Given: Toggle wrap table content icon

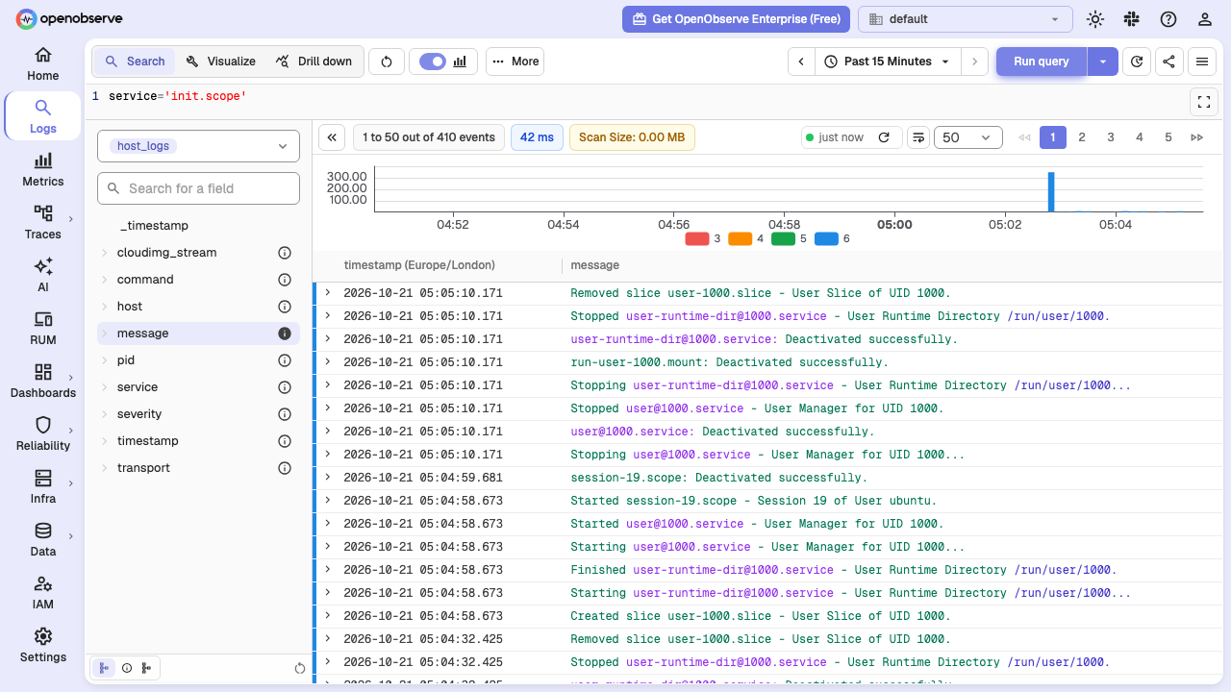Looking at the screenshot, I should click(918, 137).
